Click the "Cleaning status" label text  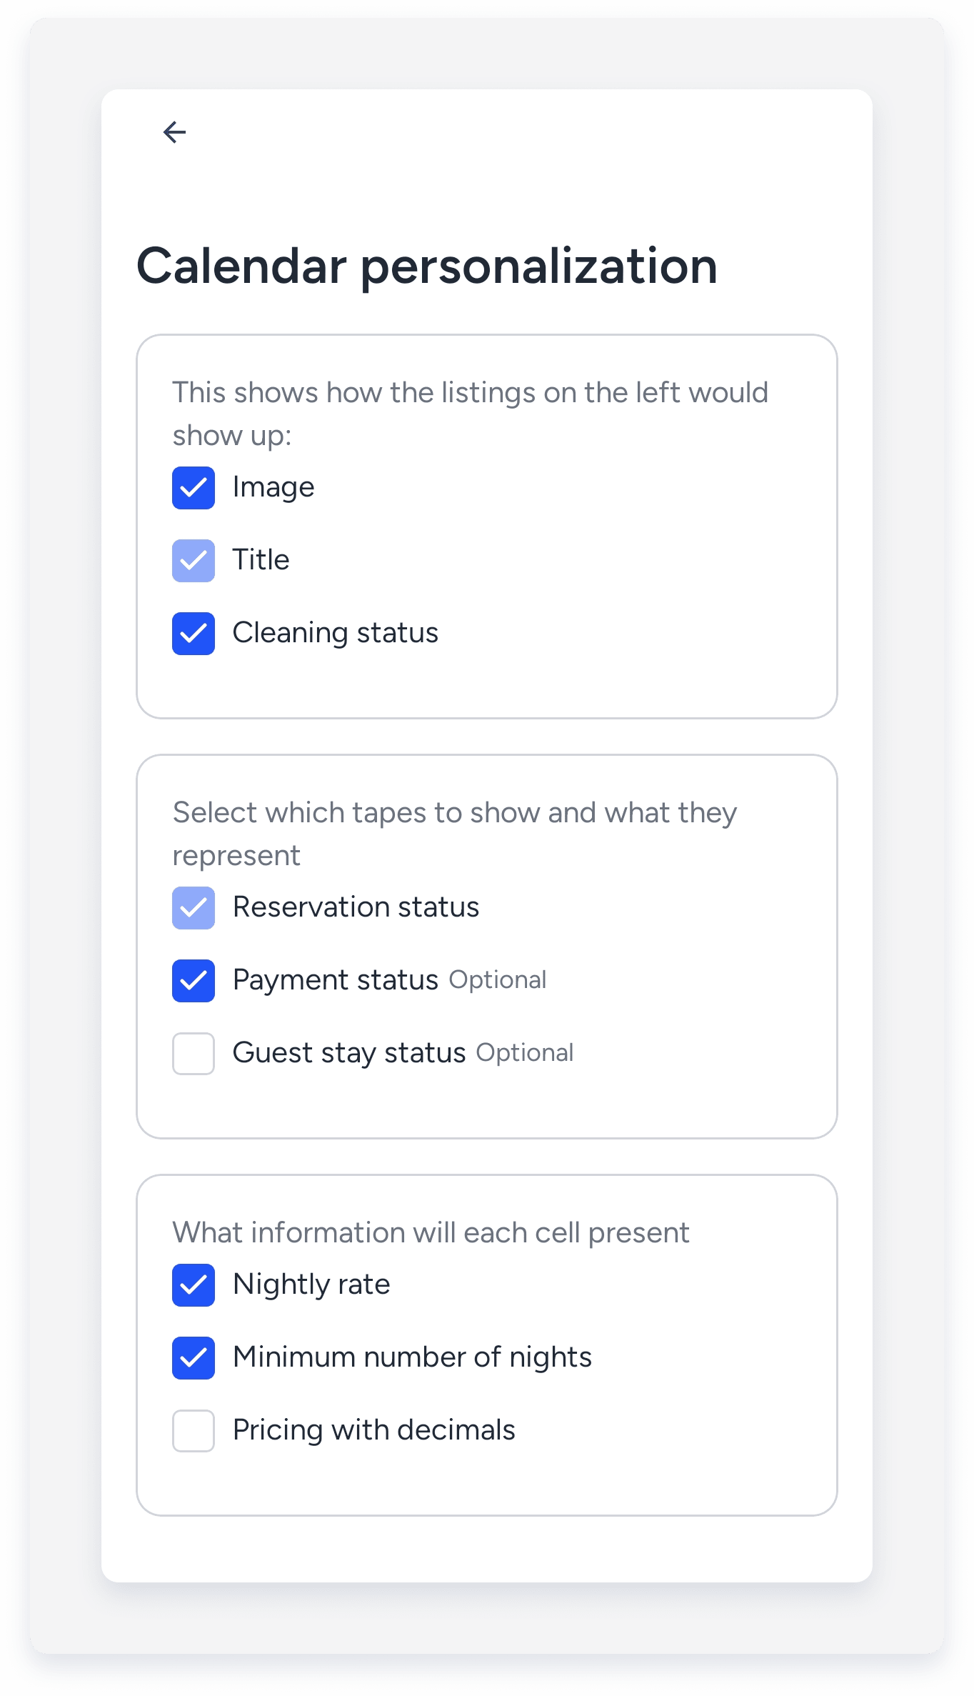(336, 634)
